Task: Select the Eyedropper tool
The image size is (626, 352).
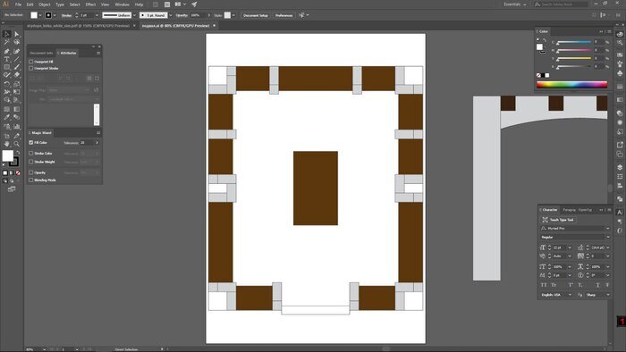Action: [7, 117]
